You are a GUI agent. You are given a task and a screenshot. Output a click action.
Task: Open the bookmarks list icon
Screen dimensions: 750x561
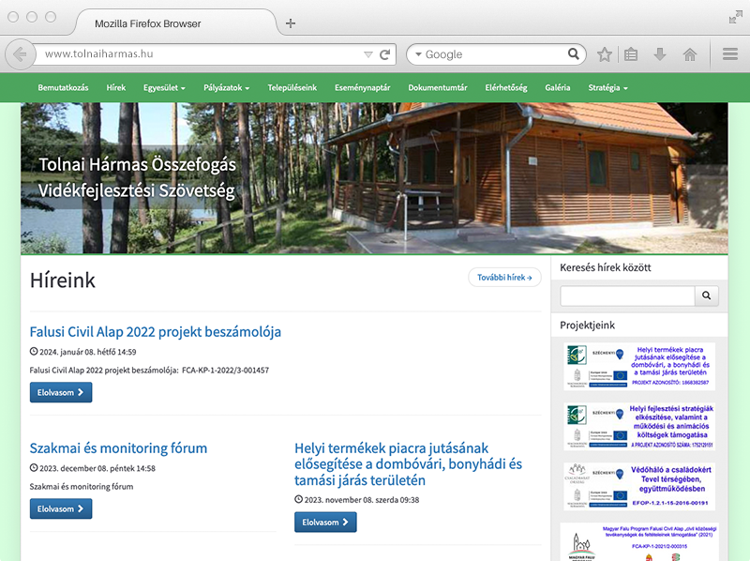click(631, 54)
